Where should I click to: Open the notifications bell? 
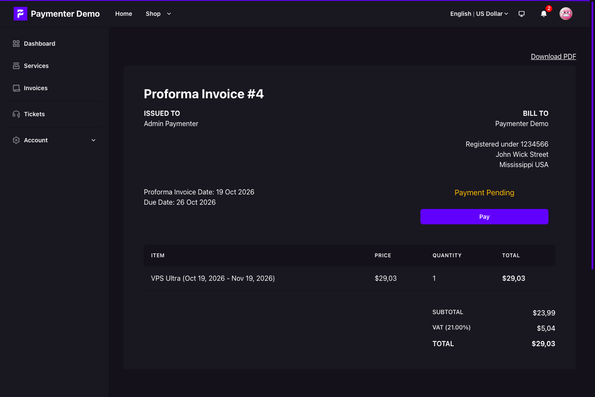544,14
